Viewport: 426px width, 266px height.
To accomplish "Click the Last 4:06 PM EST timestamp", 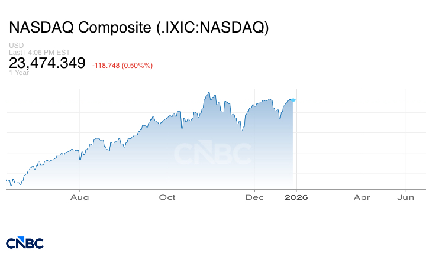I will coord(40,53).
